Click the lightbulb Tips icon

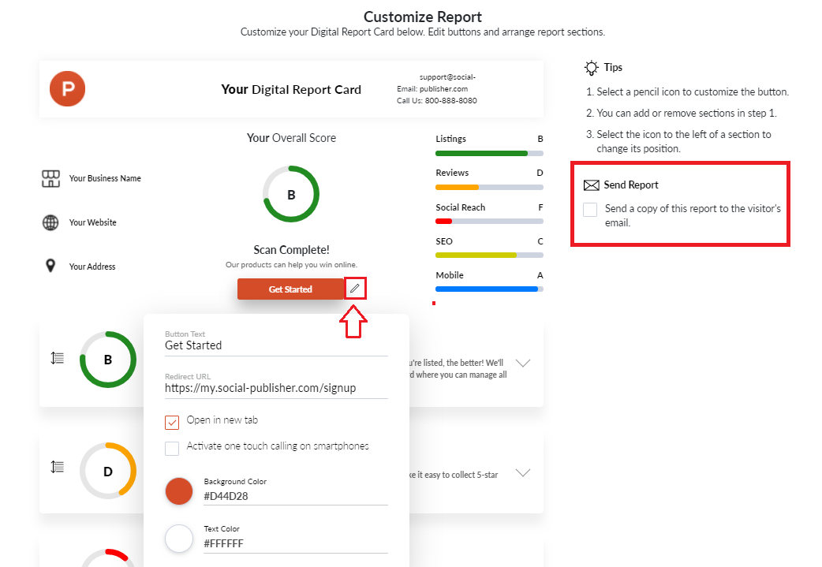coord(592,68)
